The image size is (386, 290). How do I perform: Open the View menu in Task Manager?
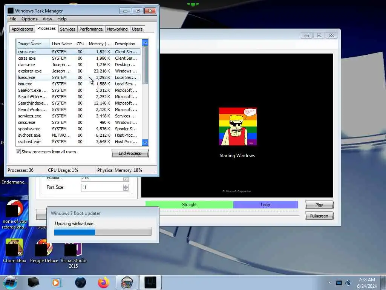[47, 19]
